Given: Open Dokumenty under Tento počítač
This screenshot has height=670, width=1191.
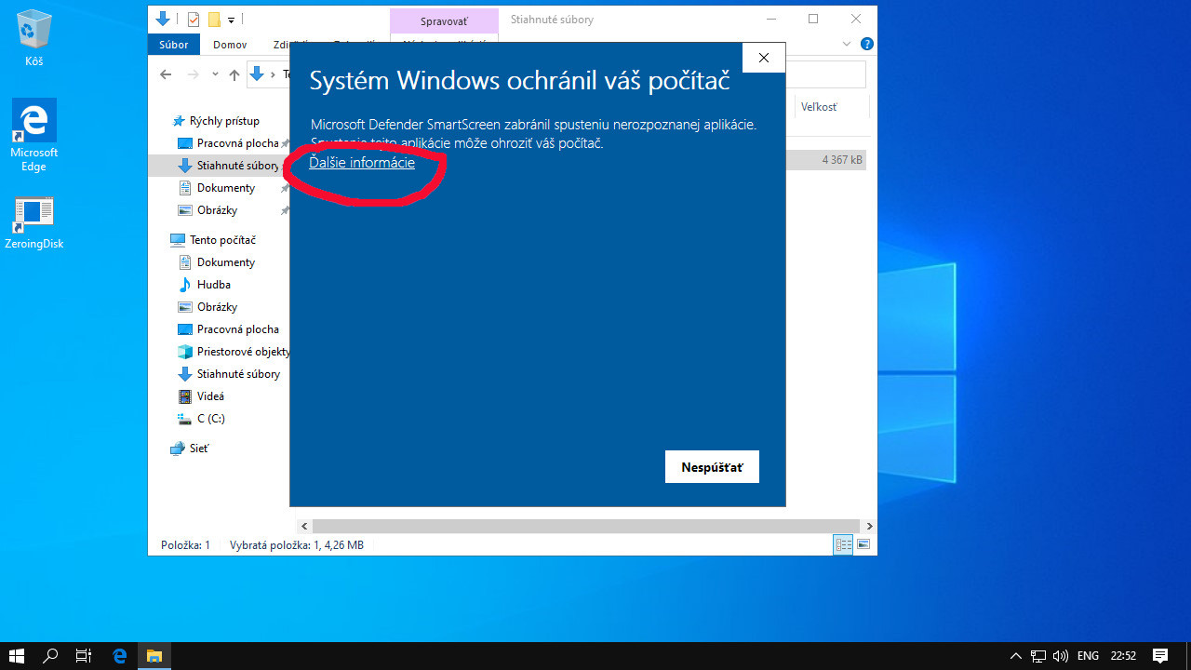Looking at the screenshot, I should pos(225,262).
